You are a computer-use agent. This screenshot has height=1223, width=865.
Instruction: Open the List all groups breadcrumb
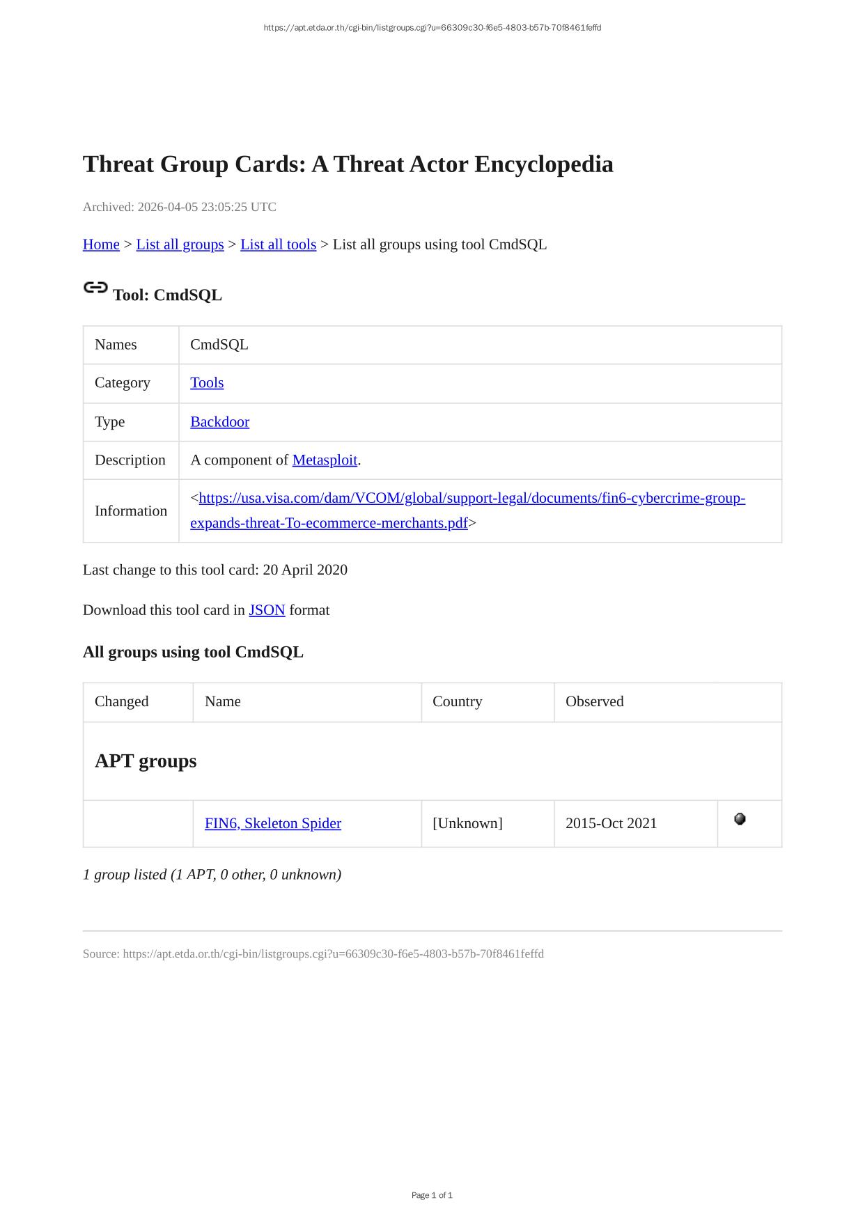[x=180, y=244]
